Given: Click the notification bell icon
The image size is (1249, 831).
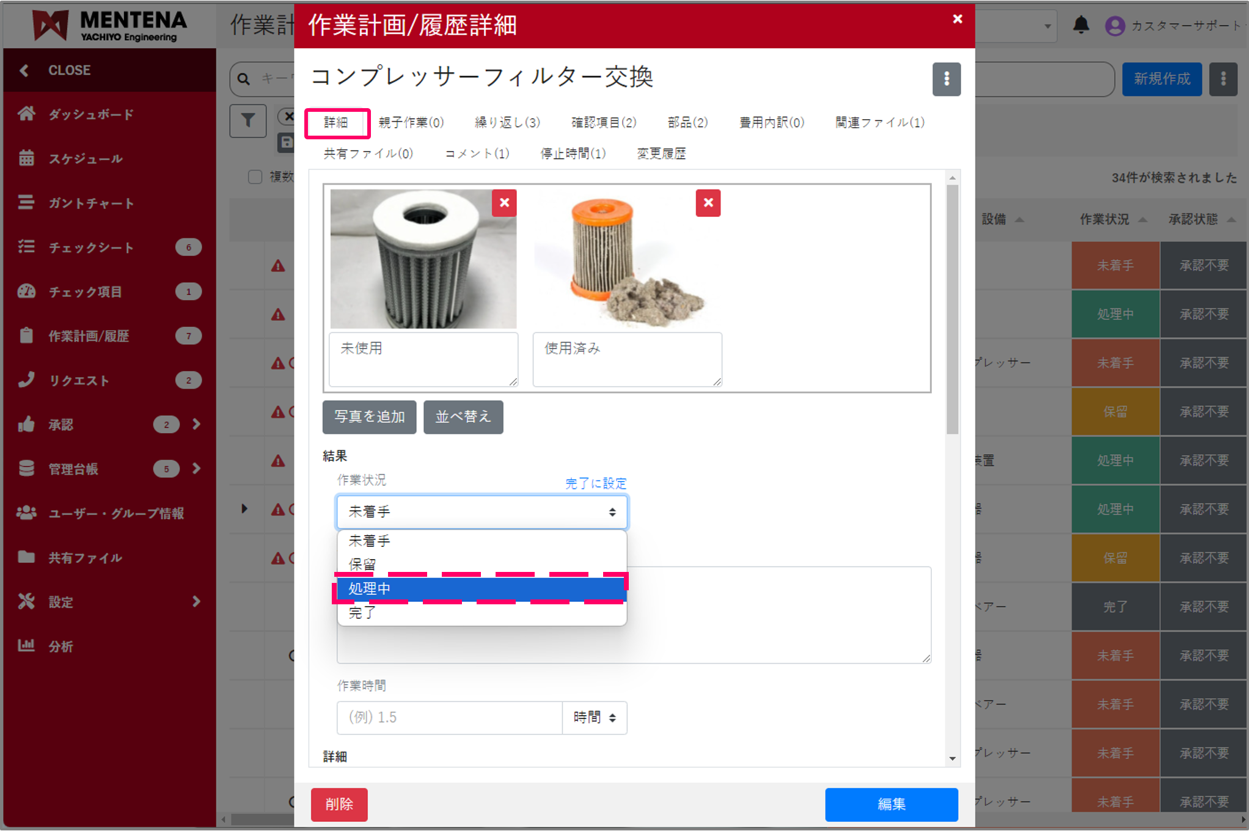Looking at the screenshot, I should pyautogui.click(x=1081, y=25).
